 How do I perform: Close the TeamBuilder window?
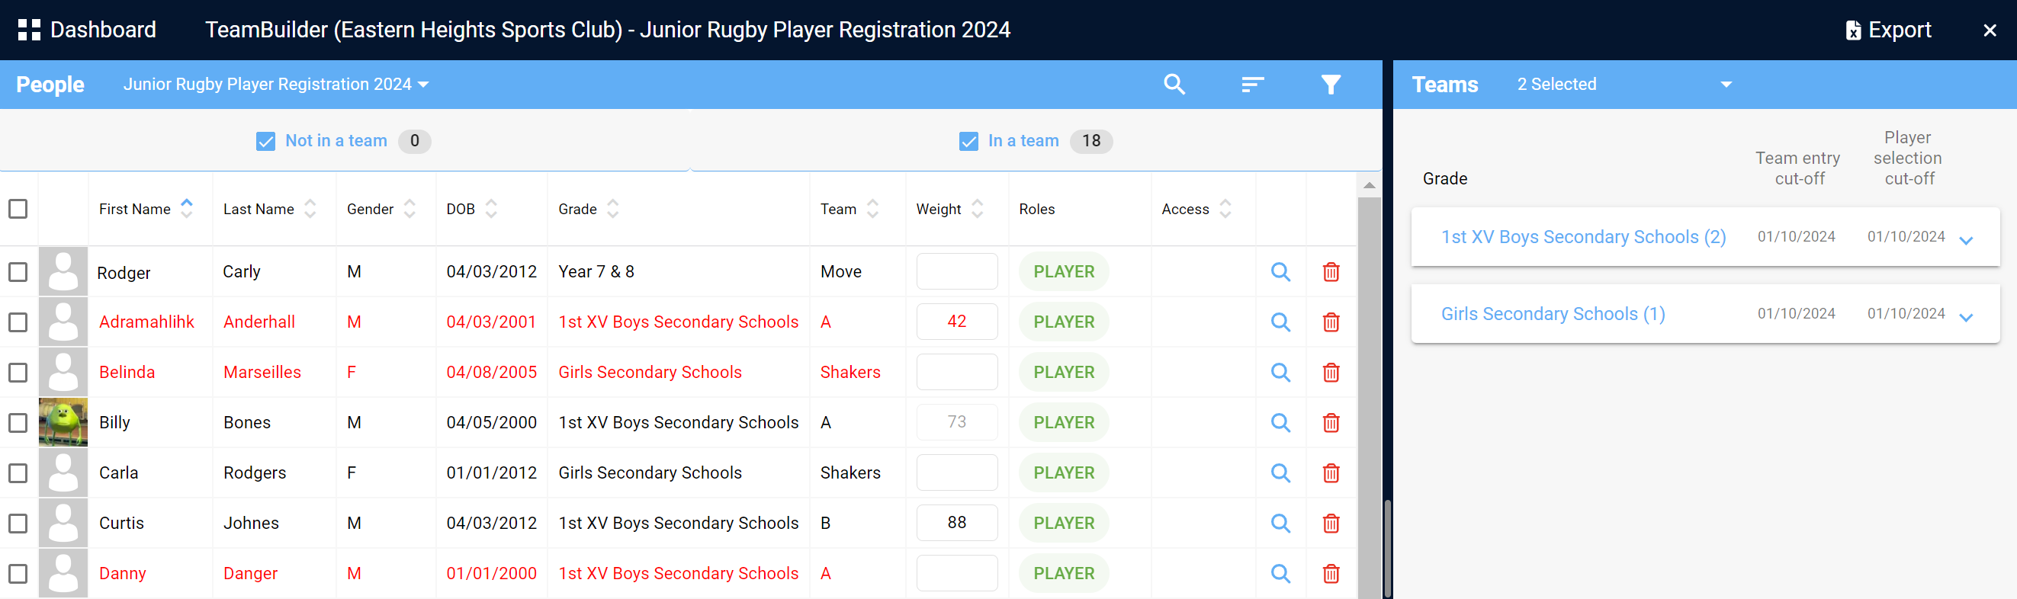(x=1989, y=30)
